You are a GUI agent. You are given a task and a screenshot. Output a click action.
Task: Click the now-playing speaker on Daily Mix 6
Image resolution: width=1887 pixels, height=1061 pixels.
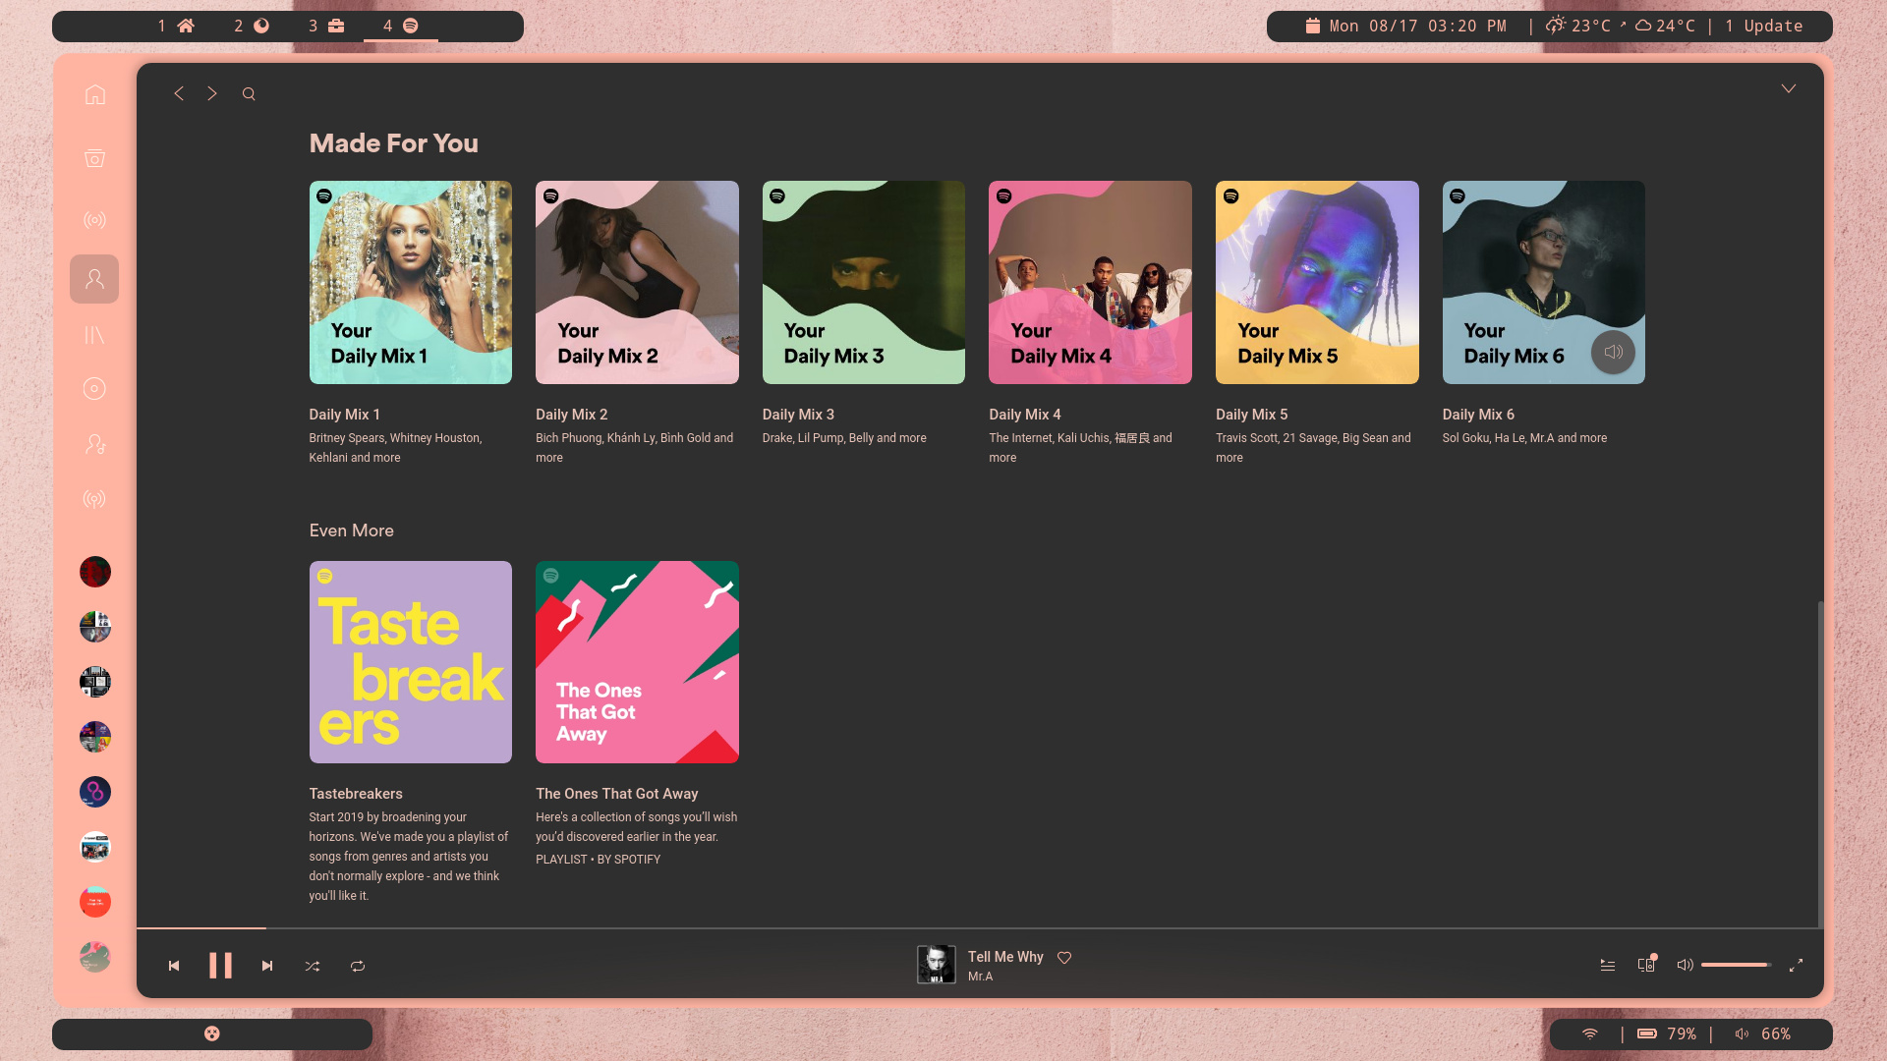[1613, 352]
